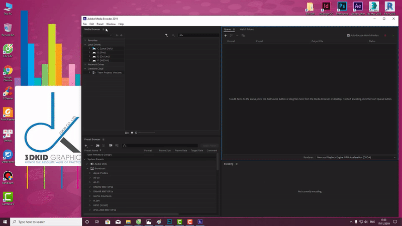Open the Edit menu
The height and width of the screenshot is (226, 402).
click(x=91, y=24)
